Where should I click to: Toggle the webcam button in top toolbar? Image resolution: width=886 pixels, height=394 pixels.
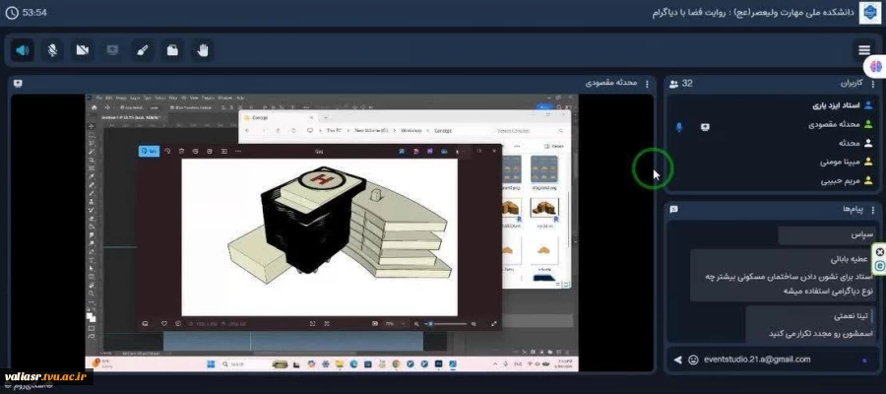tap(83, 51)
